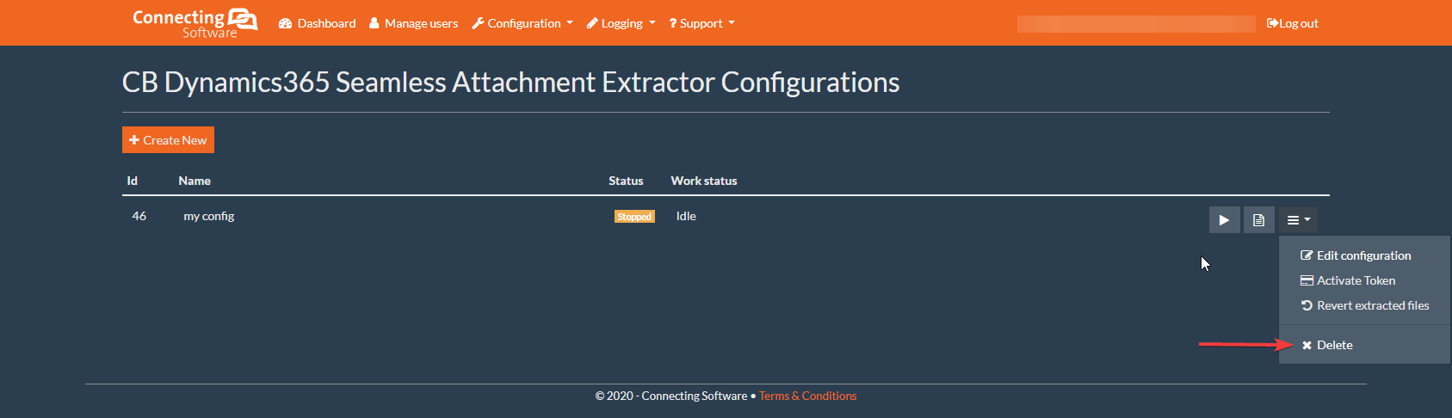Click the Id value 46
1452x418 pixels.
coord(139,216)
